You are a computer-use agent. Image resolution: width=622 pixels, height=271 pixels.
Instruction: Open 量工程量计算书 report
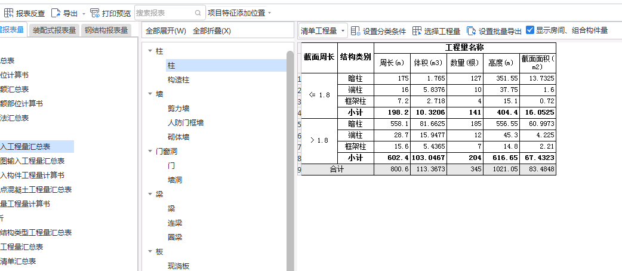coord(25,204)
